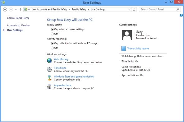
Task: Click the Back navigation arrow
Action: (5, 10)
